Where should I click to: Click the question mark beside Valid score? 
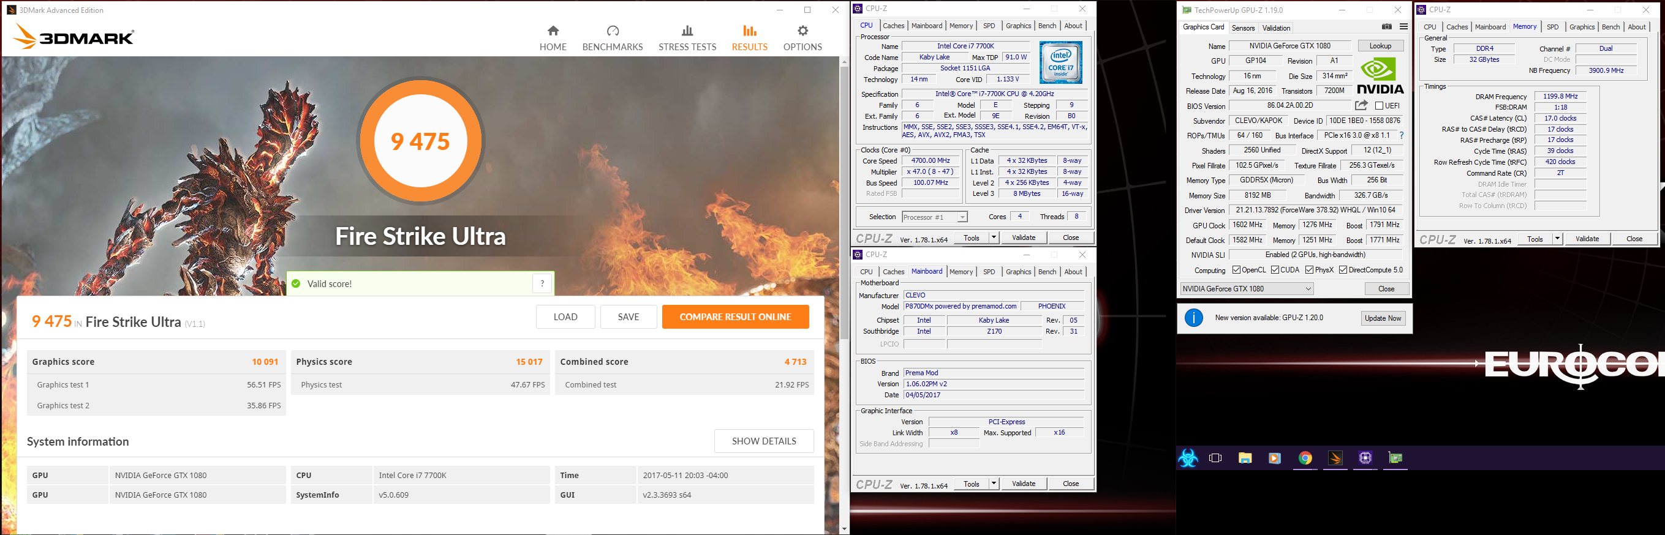[542, 283]
